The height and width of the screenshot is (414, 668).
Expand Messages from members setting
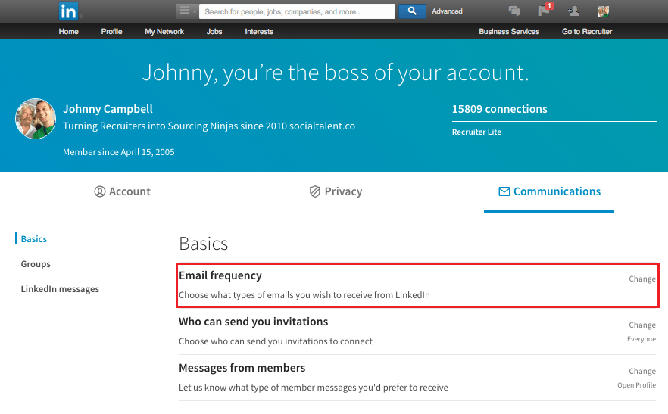417,378
